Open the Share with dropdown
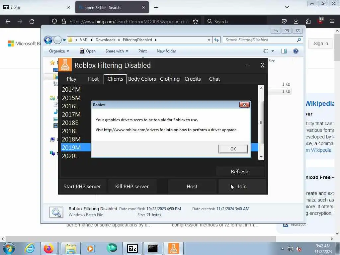 pyautogui.click(x=117, y=51)
